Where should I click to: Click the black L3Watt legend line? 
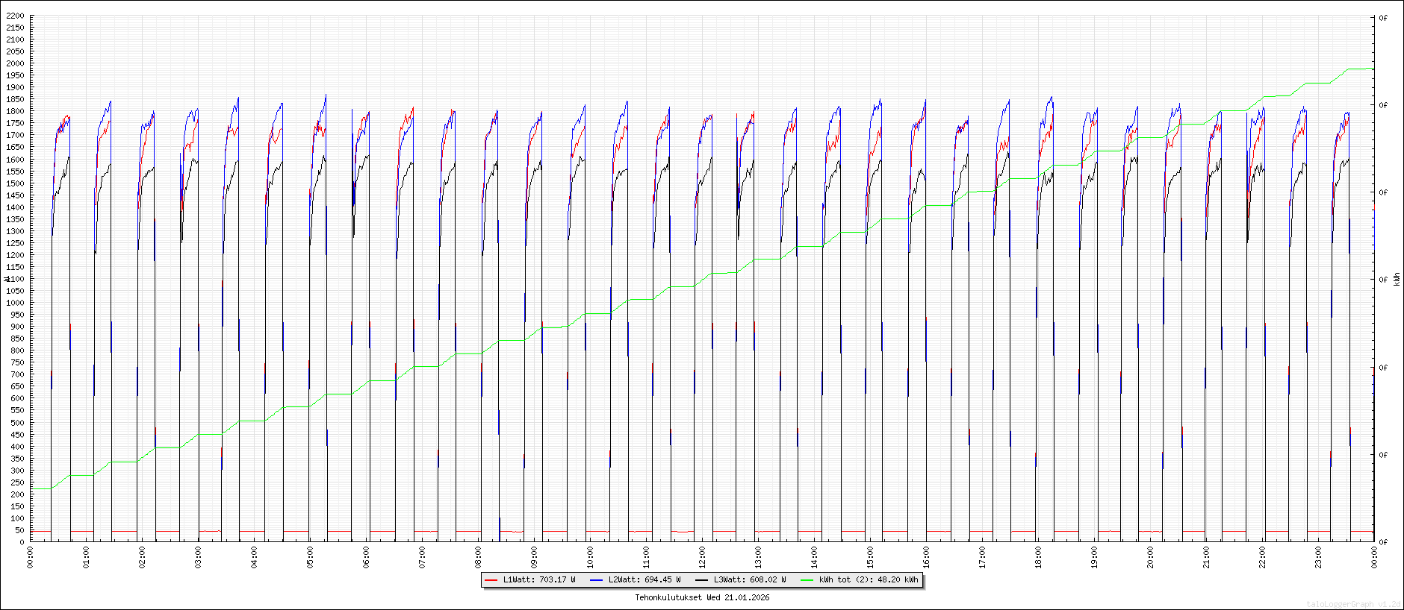coord(701,580)
